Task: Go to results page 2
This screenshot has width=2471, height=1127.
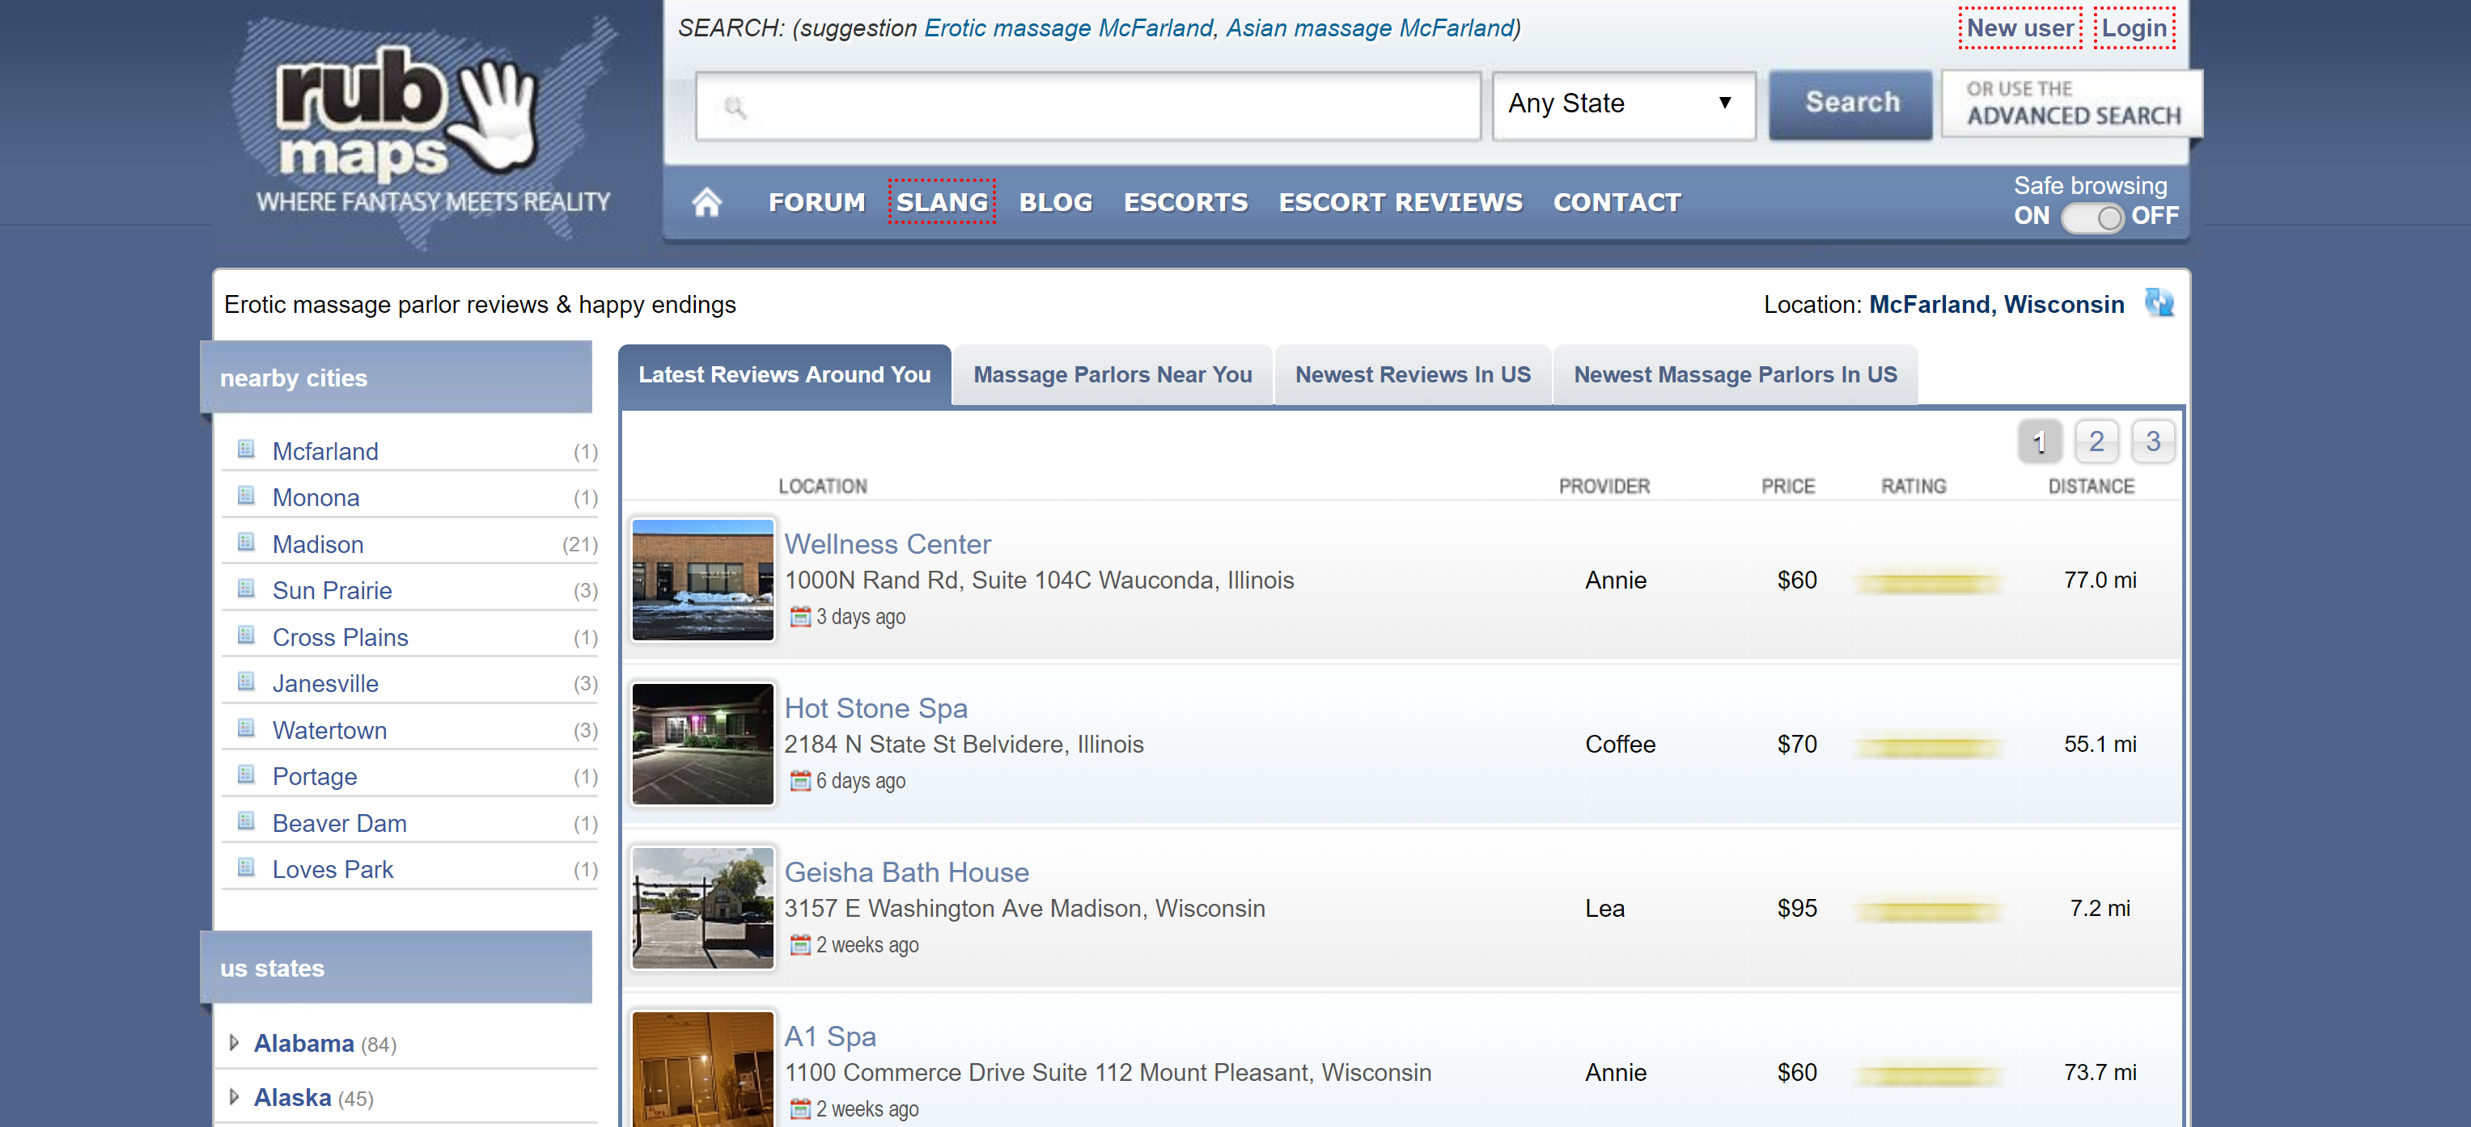Action: click(x=2096, y=441)
